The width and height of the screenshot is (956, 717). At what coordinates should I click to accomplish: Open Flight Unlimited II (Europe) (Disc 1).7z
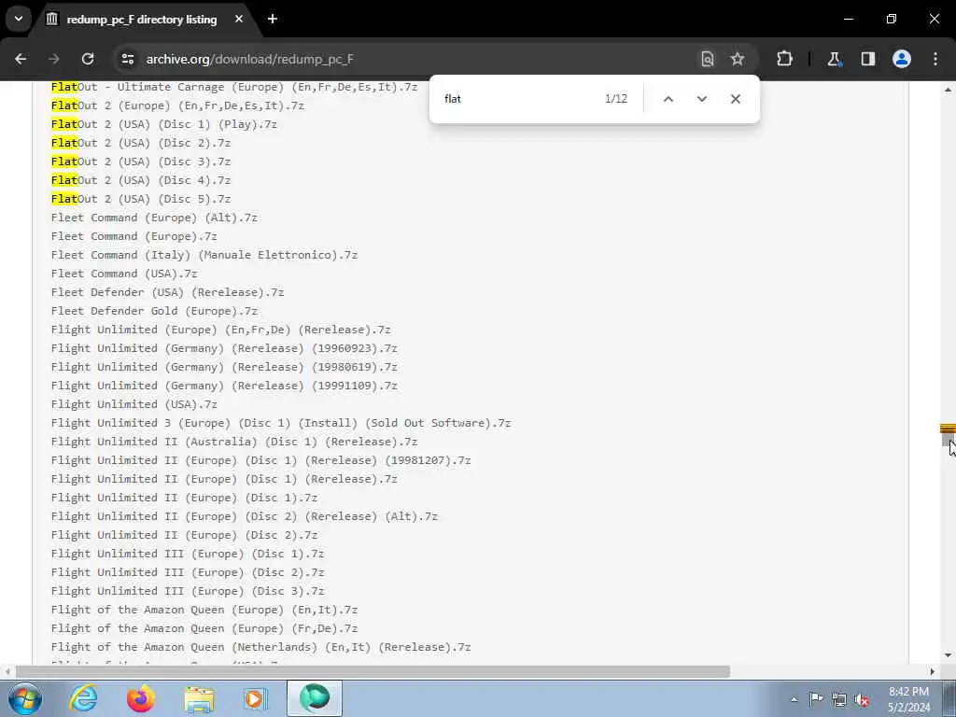tap(184, 499)
